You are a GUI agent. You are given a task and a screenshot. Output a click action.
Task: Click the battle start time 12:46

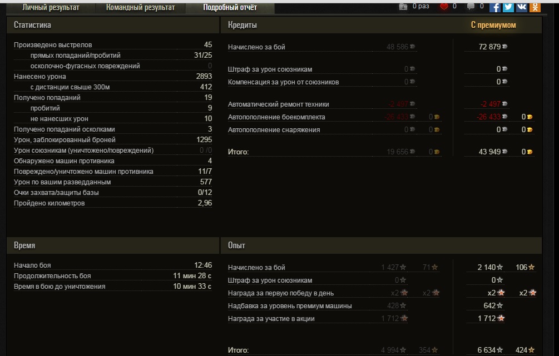point(203,265)
